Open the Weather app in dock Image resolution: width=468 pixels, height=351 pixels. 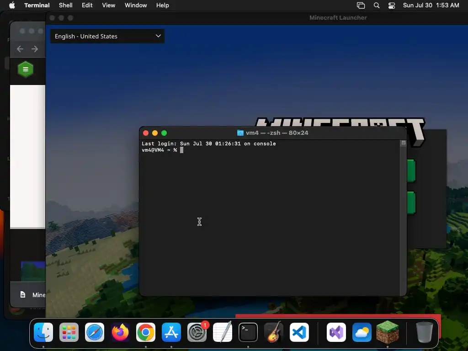point(362,332)
